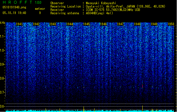Click the 1946 time marker

click(x=103, y=24)
